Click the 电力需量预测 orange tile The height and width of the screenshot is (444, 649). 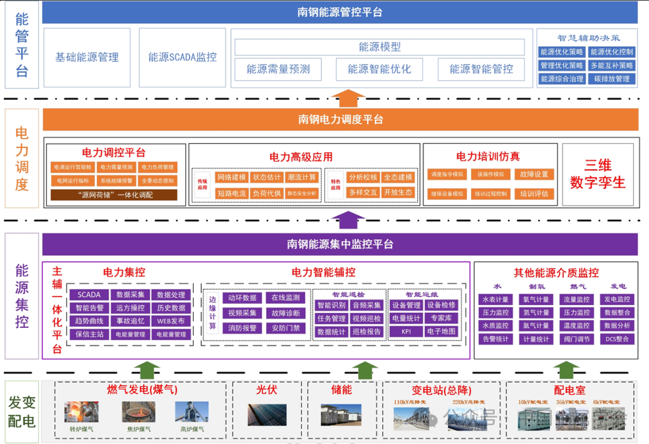click(117, 167)
